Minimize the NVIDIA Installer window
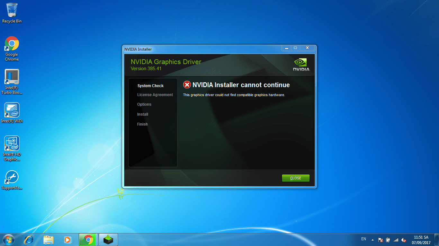This screenshot has height=246, width=439. [286, 48]
